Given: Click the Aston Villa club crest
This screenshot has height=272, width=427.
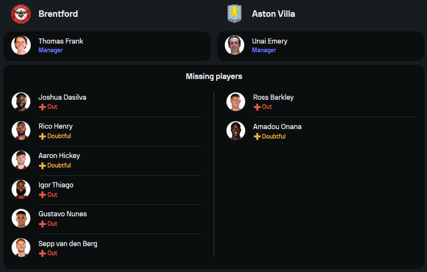Looking at the screenshot, I should coord(234,14).
